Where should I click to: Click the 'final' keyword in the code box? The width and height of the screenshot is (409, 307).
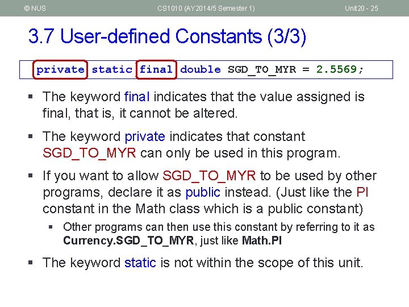[x=156, y=69]
